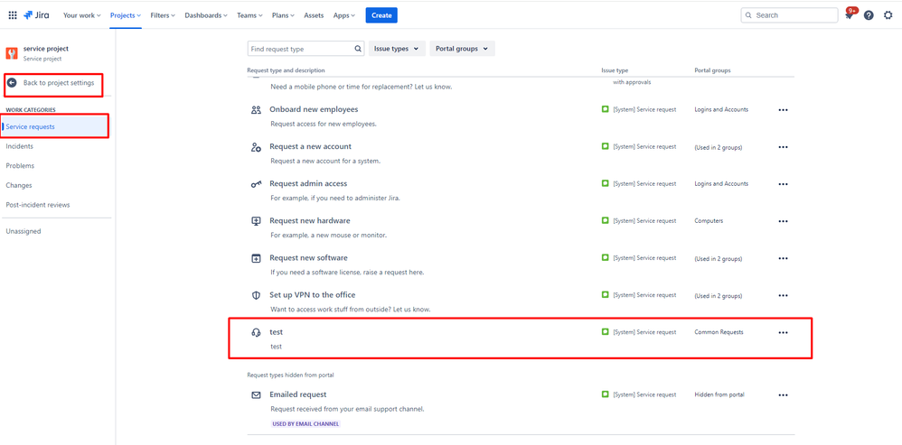Screen dimensions: 902x445
Task: Expand the Plans menu
Action: pyautogui.click(x=283, y=15)
